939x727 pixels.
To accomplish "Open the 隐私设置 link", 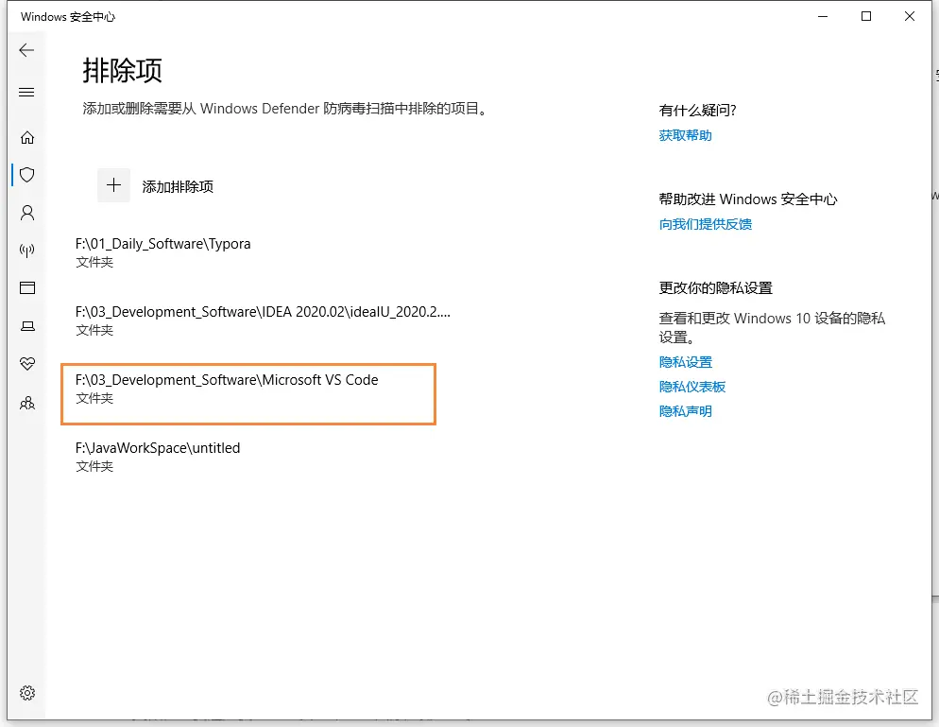I will pos(686,362).
